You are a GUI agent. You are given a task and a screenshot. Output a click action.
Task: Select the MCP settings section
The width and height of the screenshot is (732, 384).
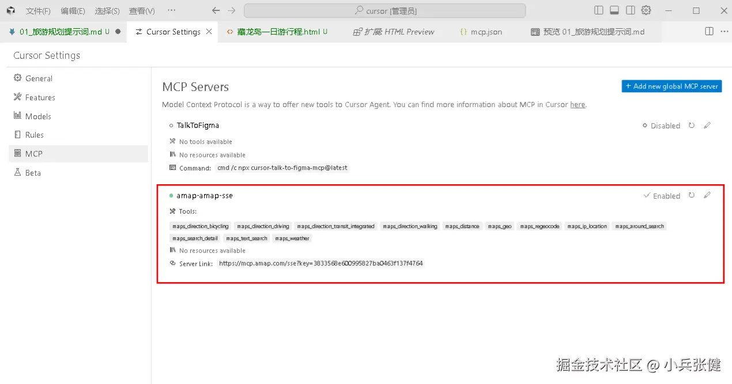coord(78,154)
